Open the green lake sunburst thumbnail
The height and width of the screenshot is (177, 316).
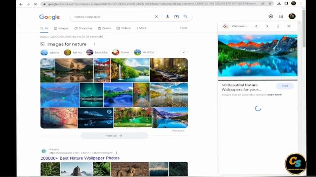click(133, 118)
